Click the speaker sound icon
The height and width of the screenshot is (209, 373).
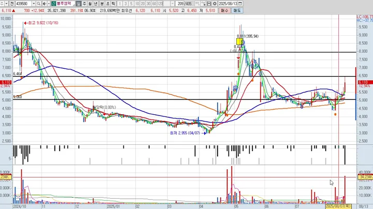coord(45,4)
